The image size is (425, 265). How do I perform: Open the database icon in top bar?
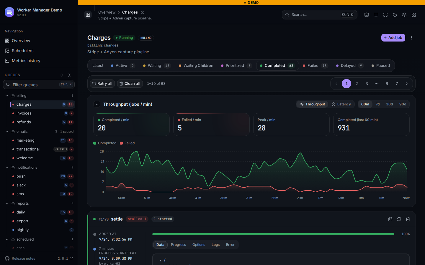367,15
